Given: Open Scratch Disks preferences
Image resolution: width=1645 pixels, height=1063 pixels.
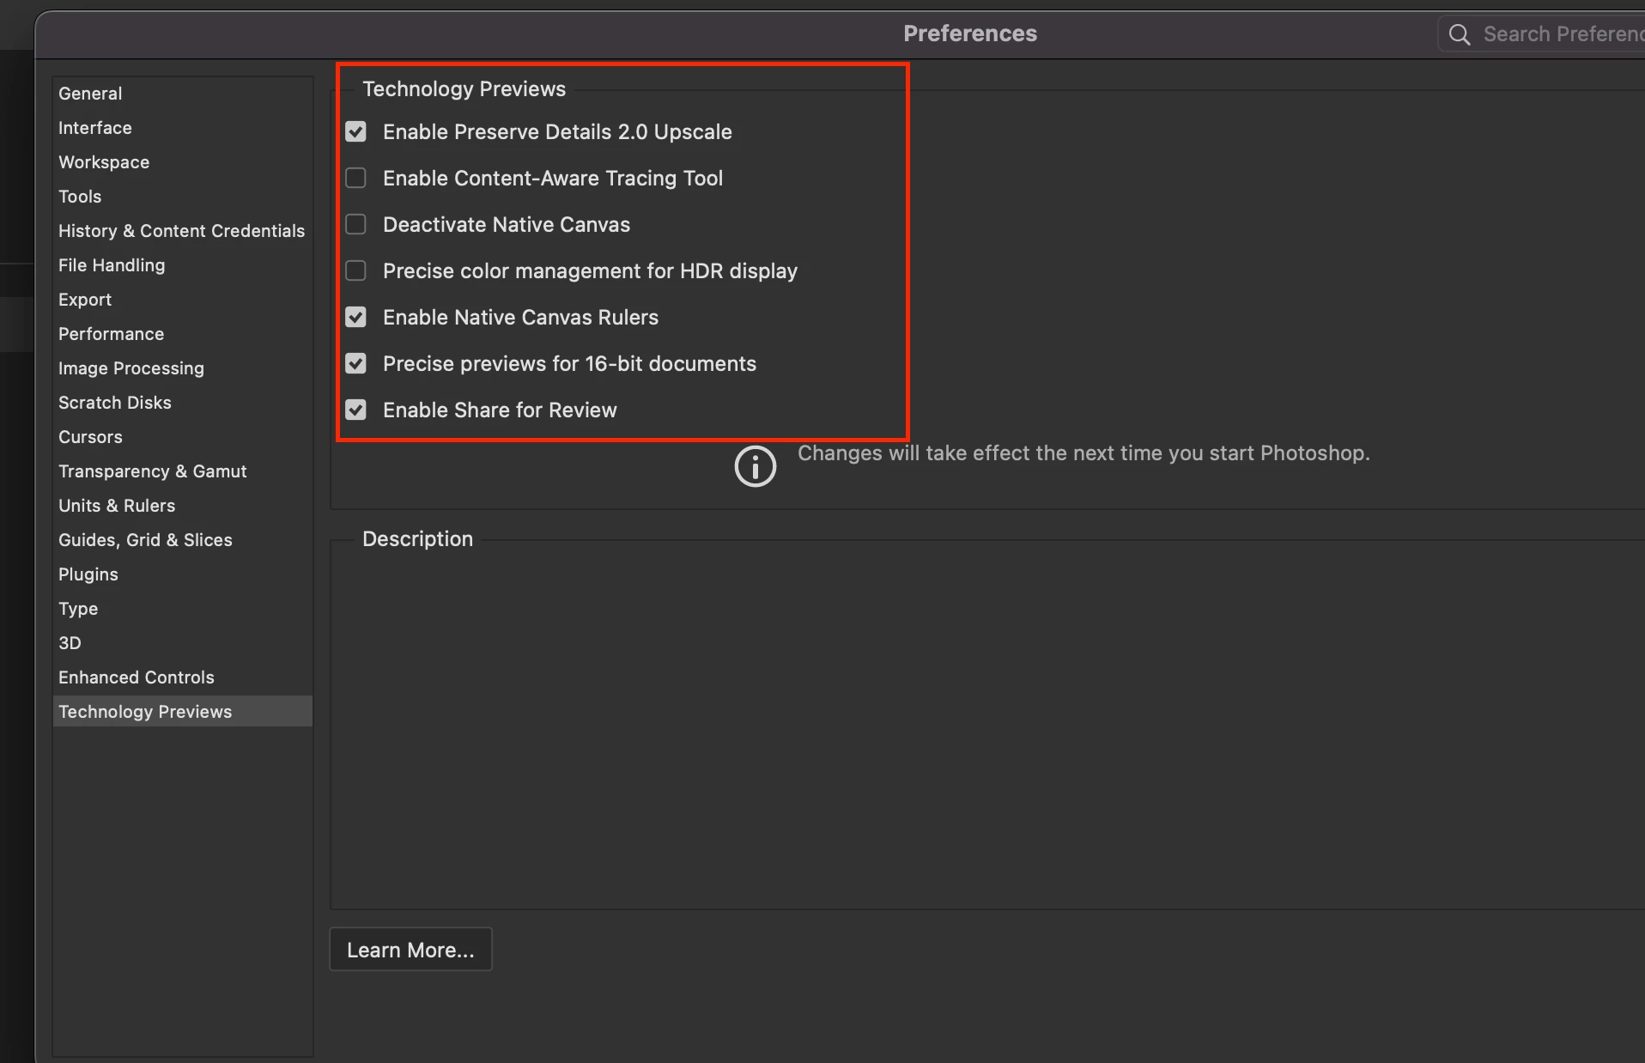Looking at the screenshot, I should coord(182,402).
